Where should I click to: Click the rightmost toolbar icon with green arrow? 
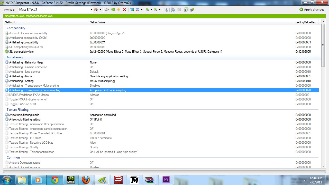[x=192, y=10]
